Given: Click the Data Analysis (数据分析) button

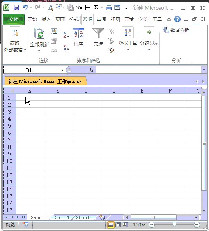Looking at the screenshot, I should tap(176, 30).
